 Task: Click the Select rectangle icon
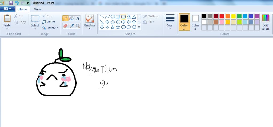point(35,18)
